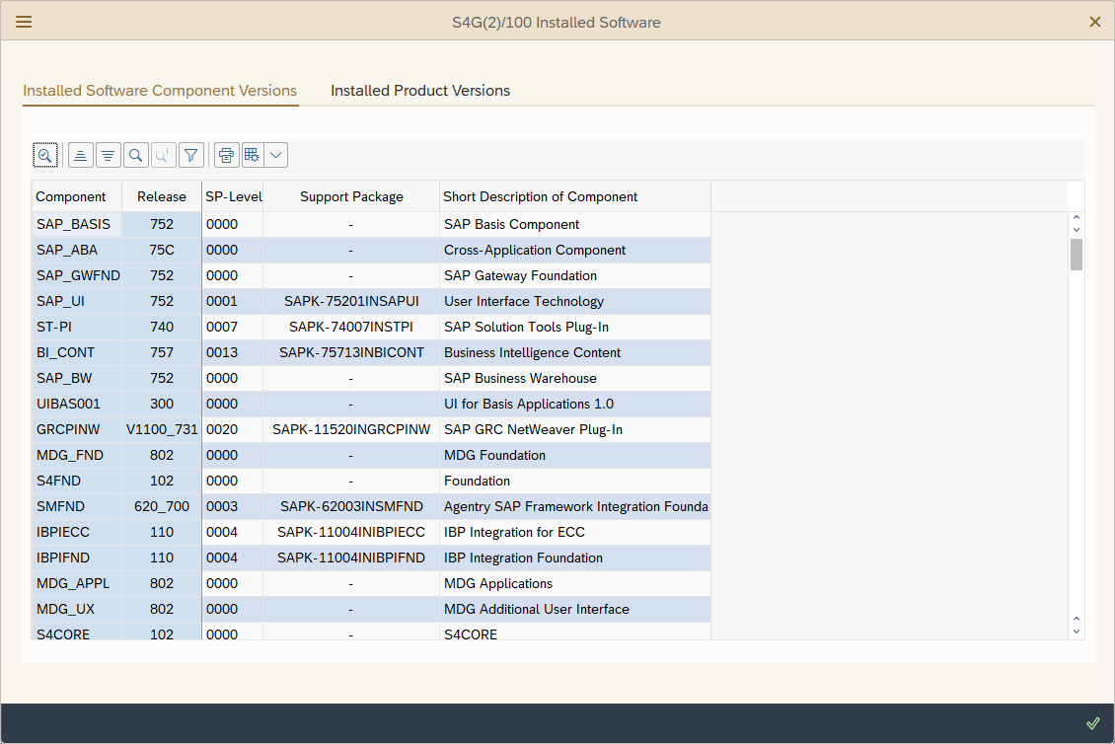Click support package SAPK-75713INBICONT

351,352
